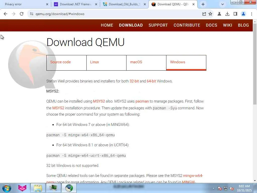This screenshot has height=193, width=257.
Task: Click the Download QEMU heading
Action: click(85, 42)
